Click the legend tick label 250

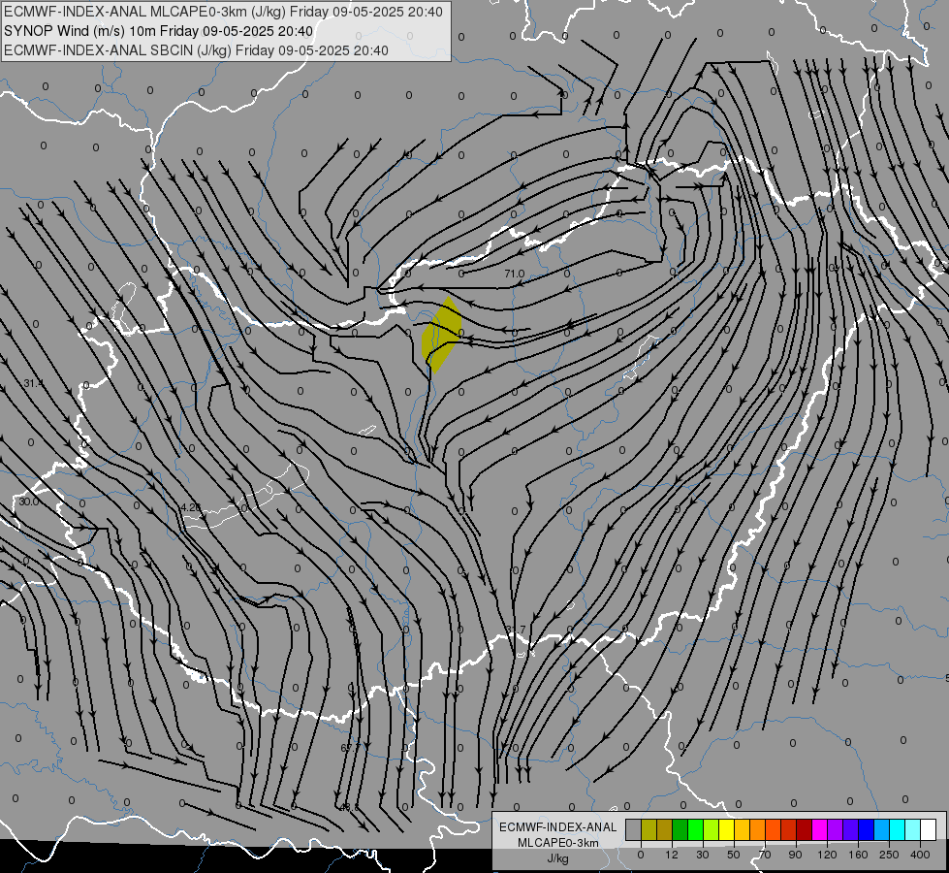click(889, 855)
